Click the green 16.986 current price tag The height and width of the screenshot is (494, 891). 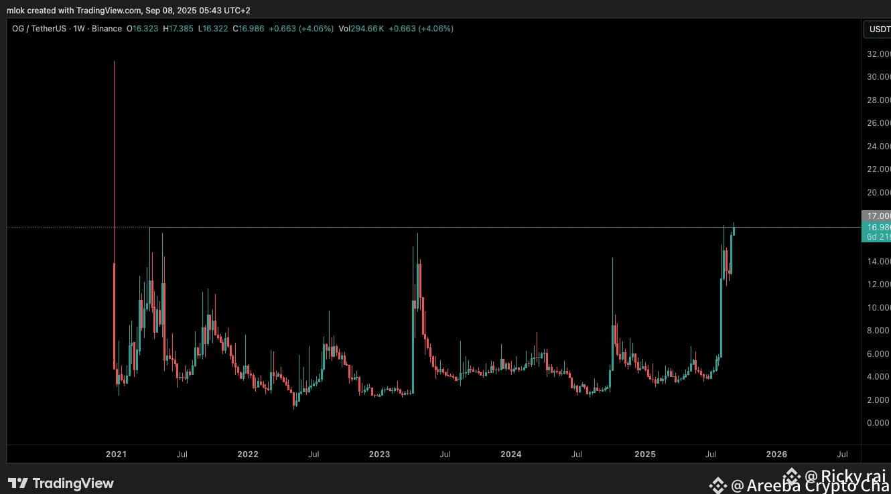coord(876,228)
